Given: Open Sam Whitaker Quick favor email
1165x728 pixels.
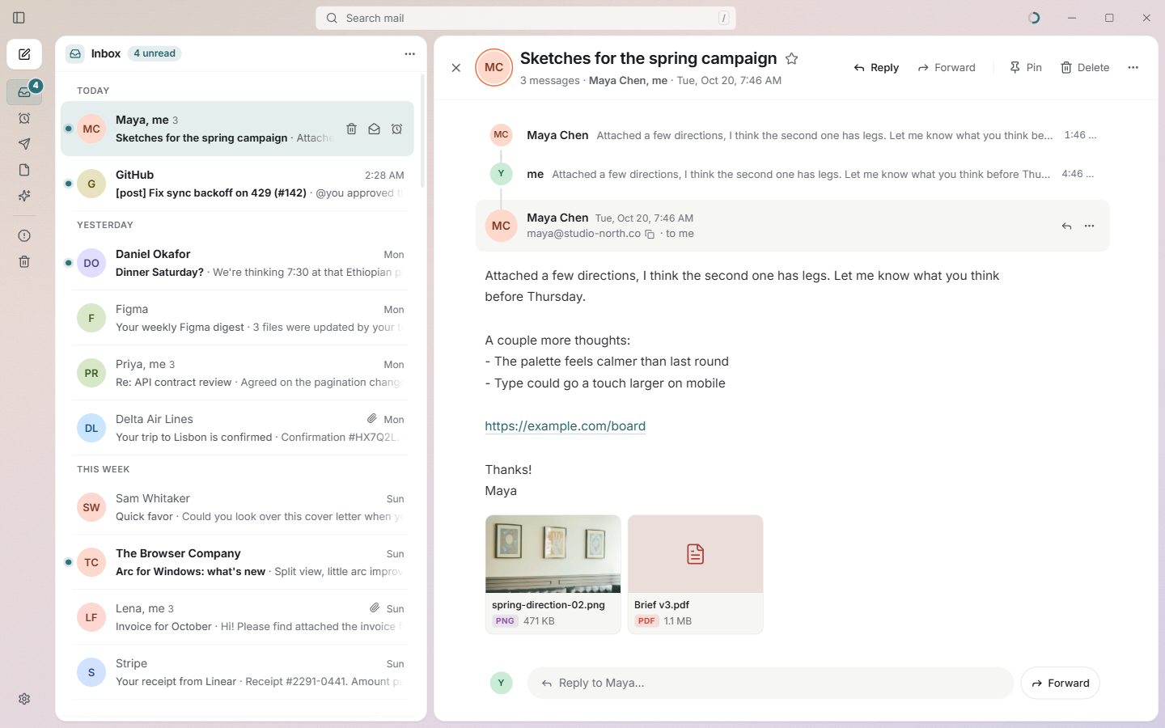Looking at the screenshot, I should 238,507.
